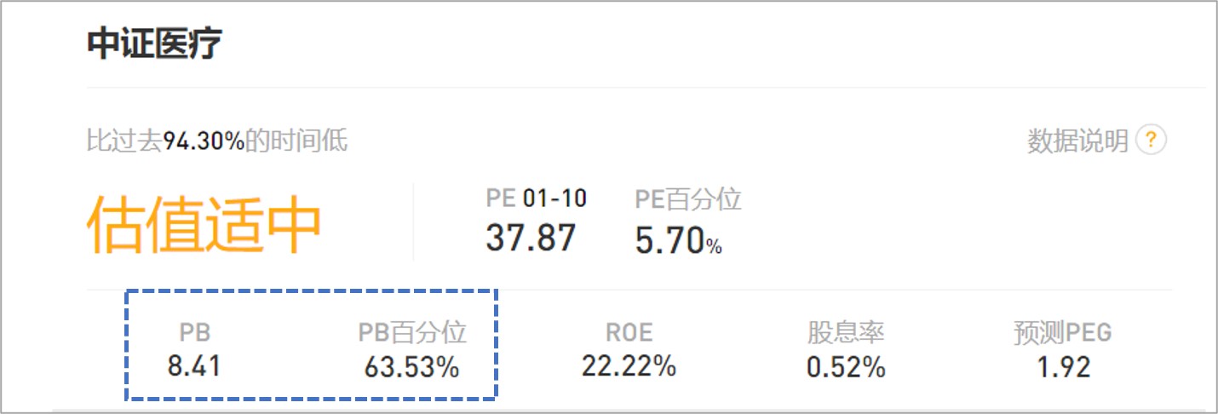Select the 估值适中 valuation status
This screenshot has width=1218, height=414.
coord(204,226)
